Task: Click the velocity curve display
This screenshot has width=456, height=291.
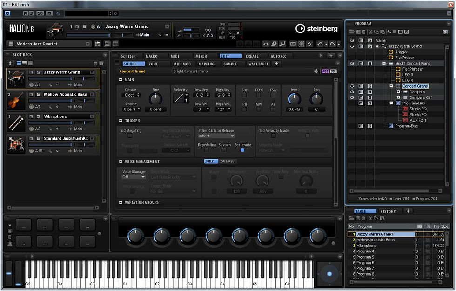Action: pyautogui.click(x=181, y=98)
